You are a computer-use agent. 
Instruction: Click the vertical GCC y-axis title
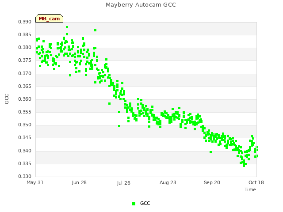7,99
